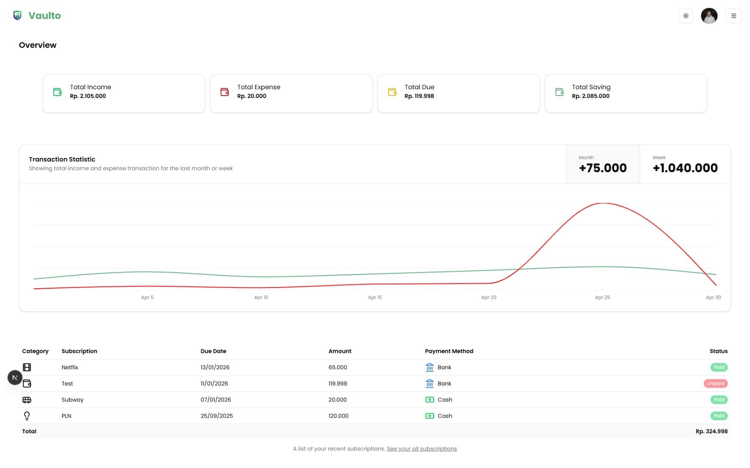Click the Cash icon in Subway row
The image size is (750, 468).
click(x=430, y=400)
